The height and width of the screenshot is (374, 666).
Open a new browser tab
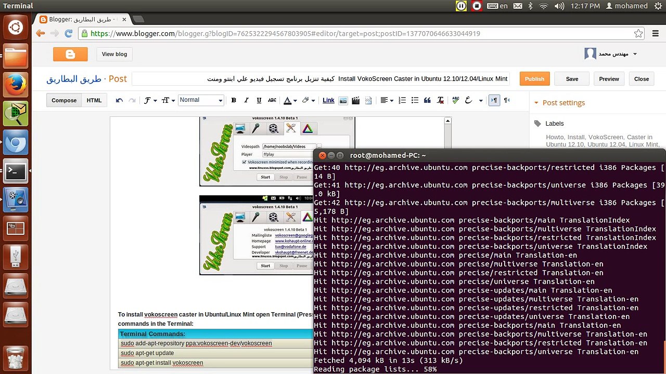[x=138, y=19]
